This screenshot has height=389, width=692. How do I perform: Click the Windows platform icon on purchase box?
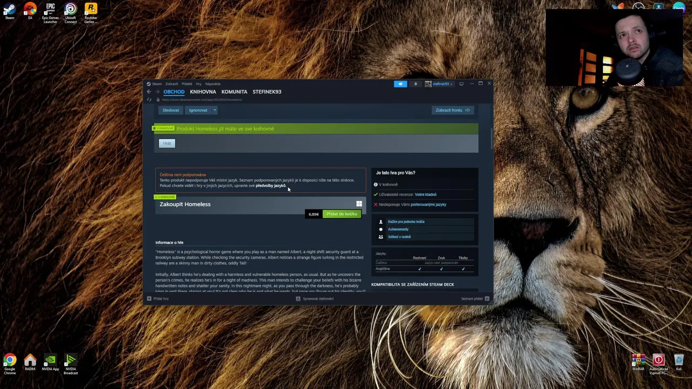tap(359, 204)
